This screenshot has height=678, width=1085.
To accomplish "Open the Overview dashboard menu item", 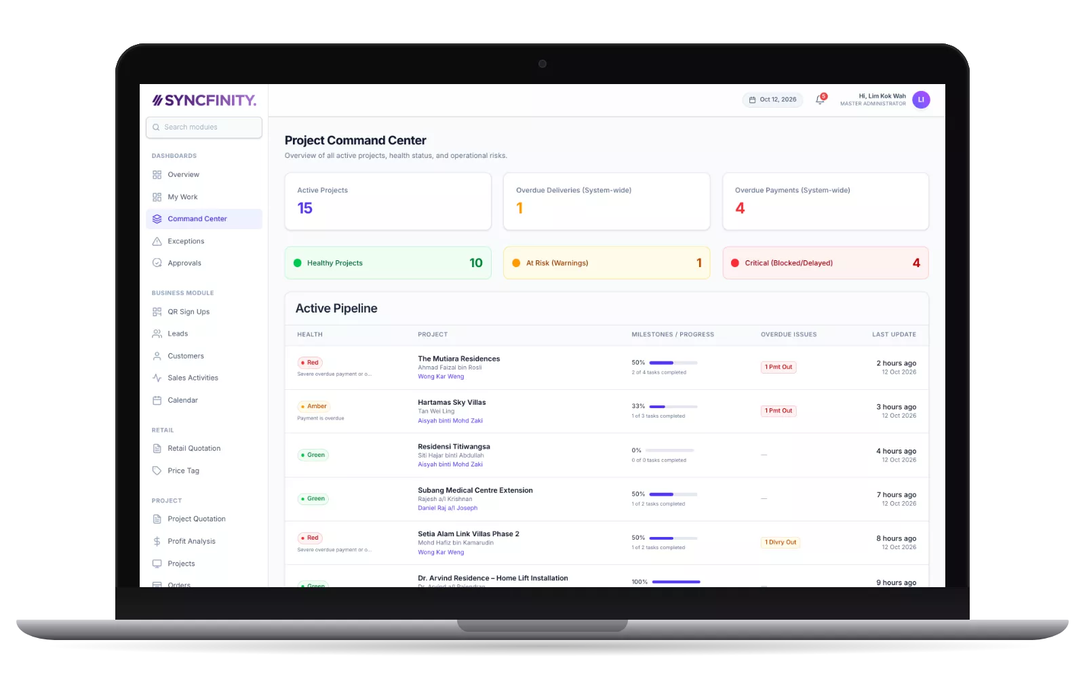I will pyautogui.click(x=203, y=175).
